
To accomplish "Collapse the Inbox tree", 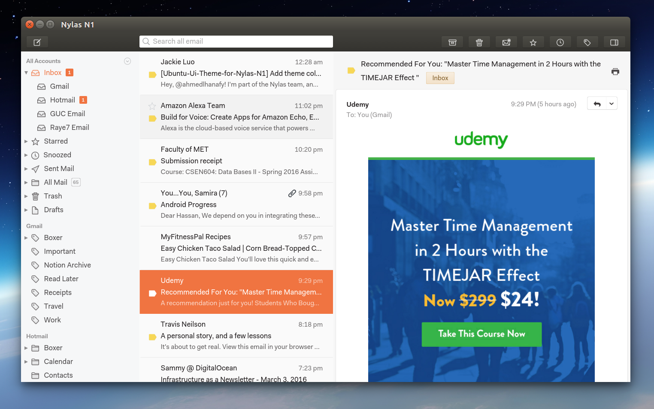I will 26,73.
